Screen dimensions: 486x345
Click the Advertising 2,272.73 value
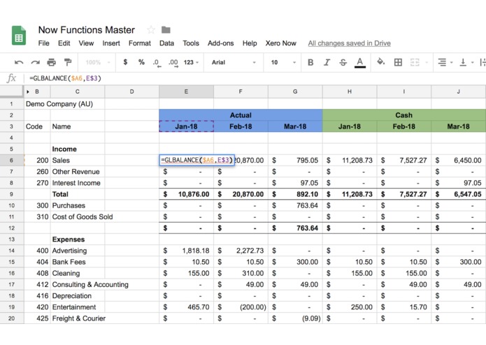click(241, 251)
